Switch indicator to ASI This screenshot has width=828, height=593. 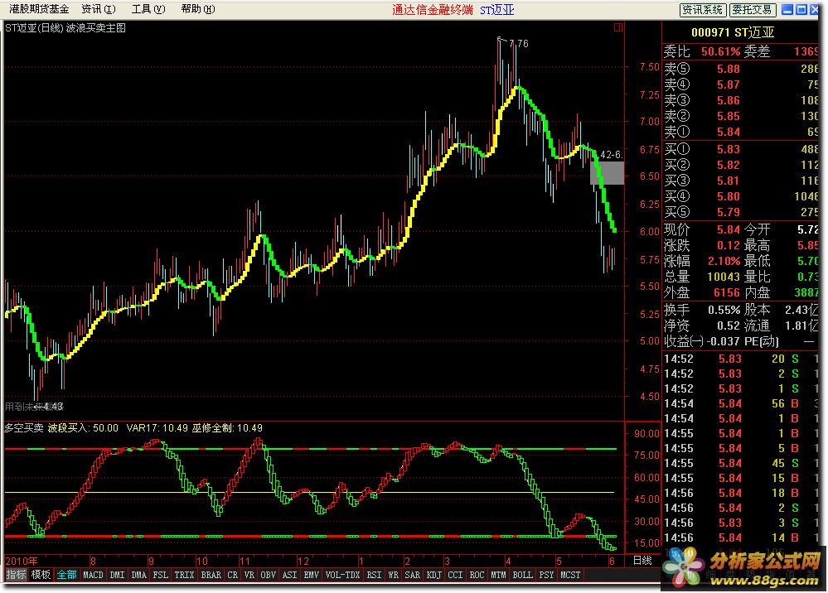point(290,575)
